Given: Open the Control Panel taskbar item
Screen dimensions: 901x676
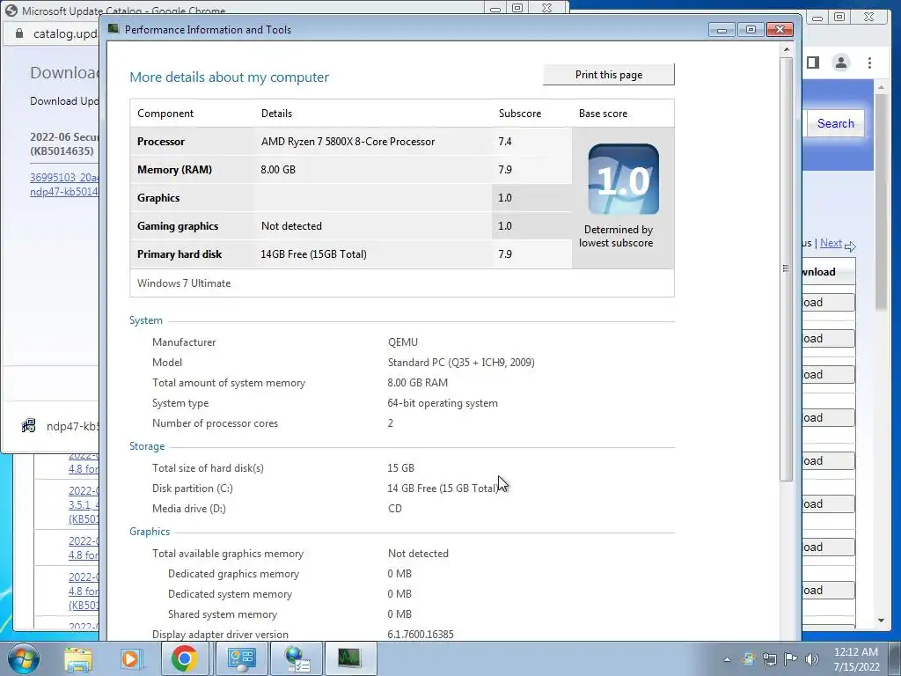Looking at the screenshot, I should (x=242, y=658).
